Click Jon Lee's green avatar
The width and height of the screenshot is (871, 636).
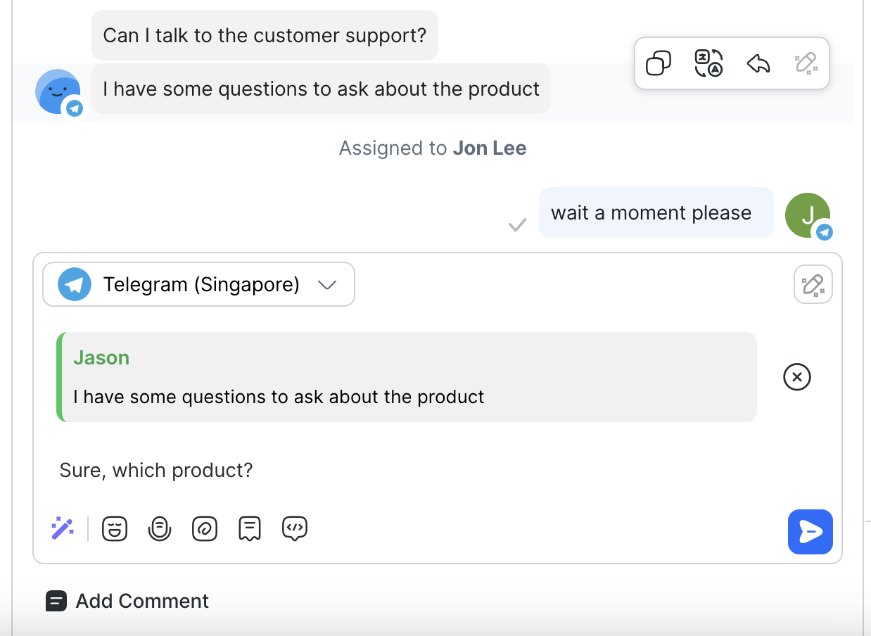[807, 215]
